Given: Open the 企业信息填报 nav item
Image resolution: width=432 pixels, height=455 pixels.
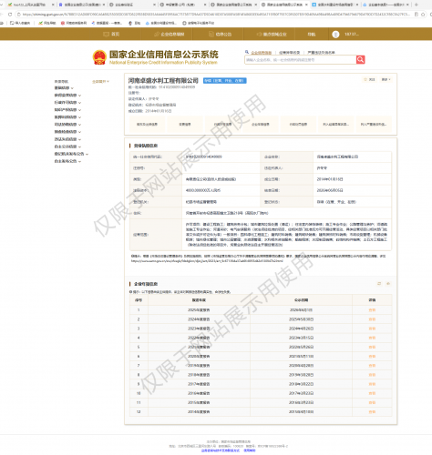Looking at the screenshot, I should pyautogui.click(x=169, y=35).
